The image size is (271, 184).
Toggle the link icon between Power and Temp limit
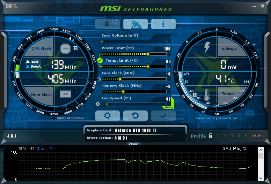tap(100, 60)
